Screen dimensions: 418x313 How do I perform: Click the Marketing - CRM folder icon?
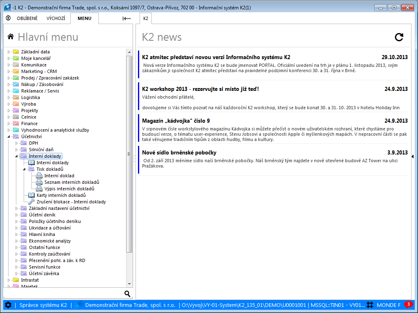[16, 71]
